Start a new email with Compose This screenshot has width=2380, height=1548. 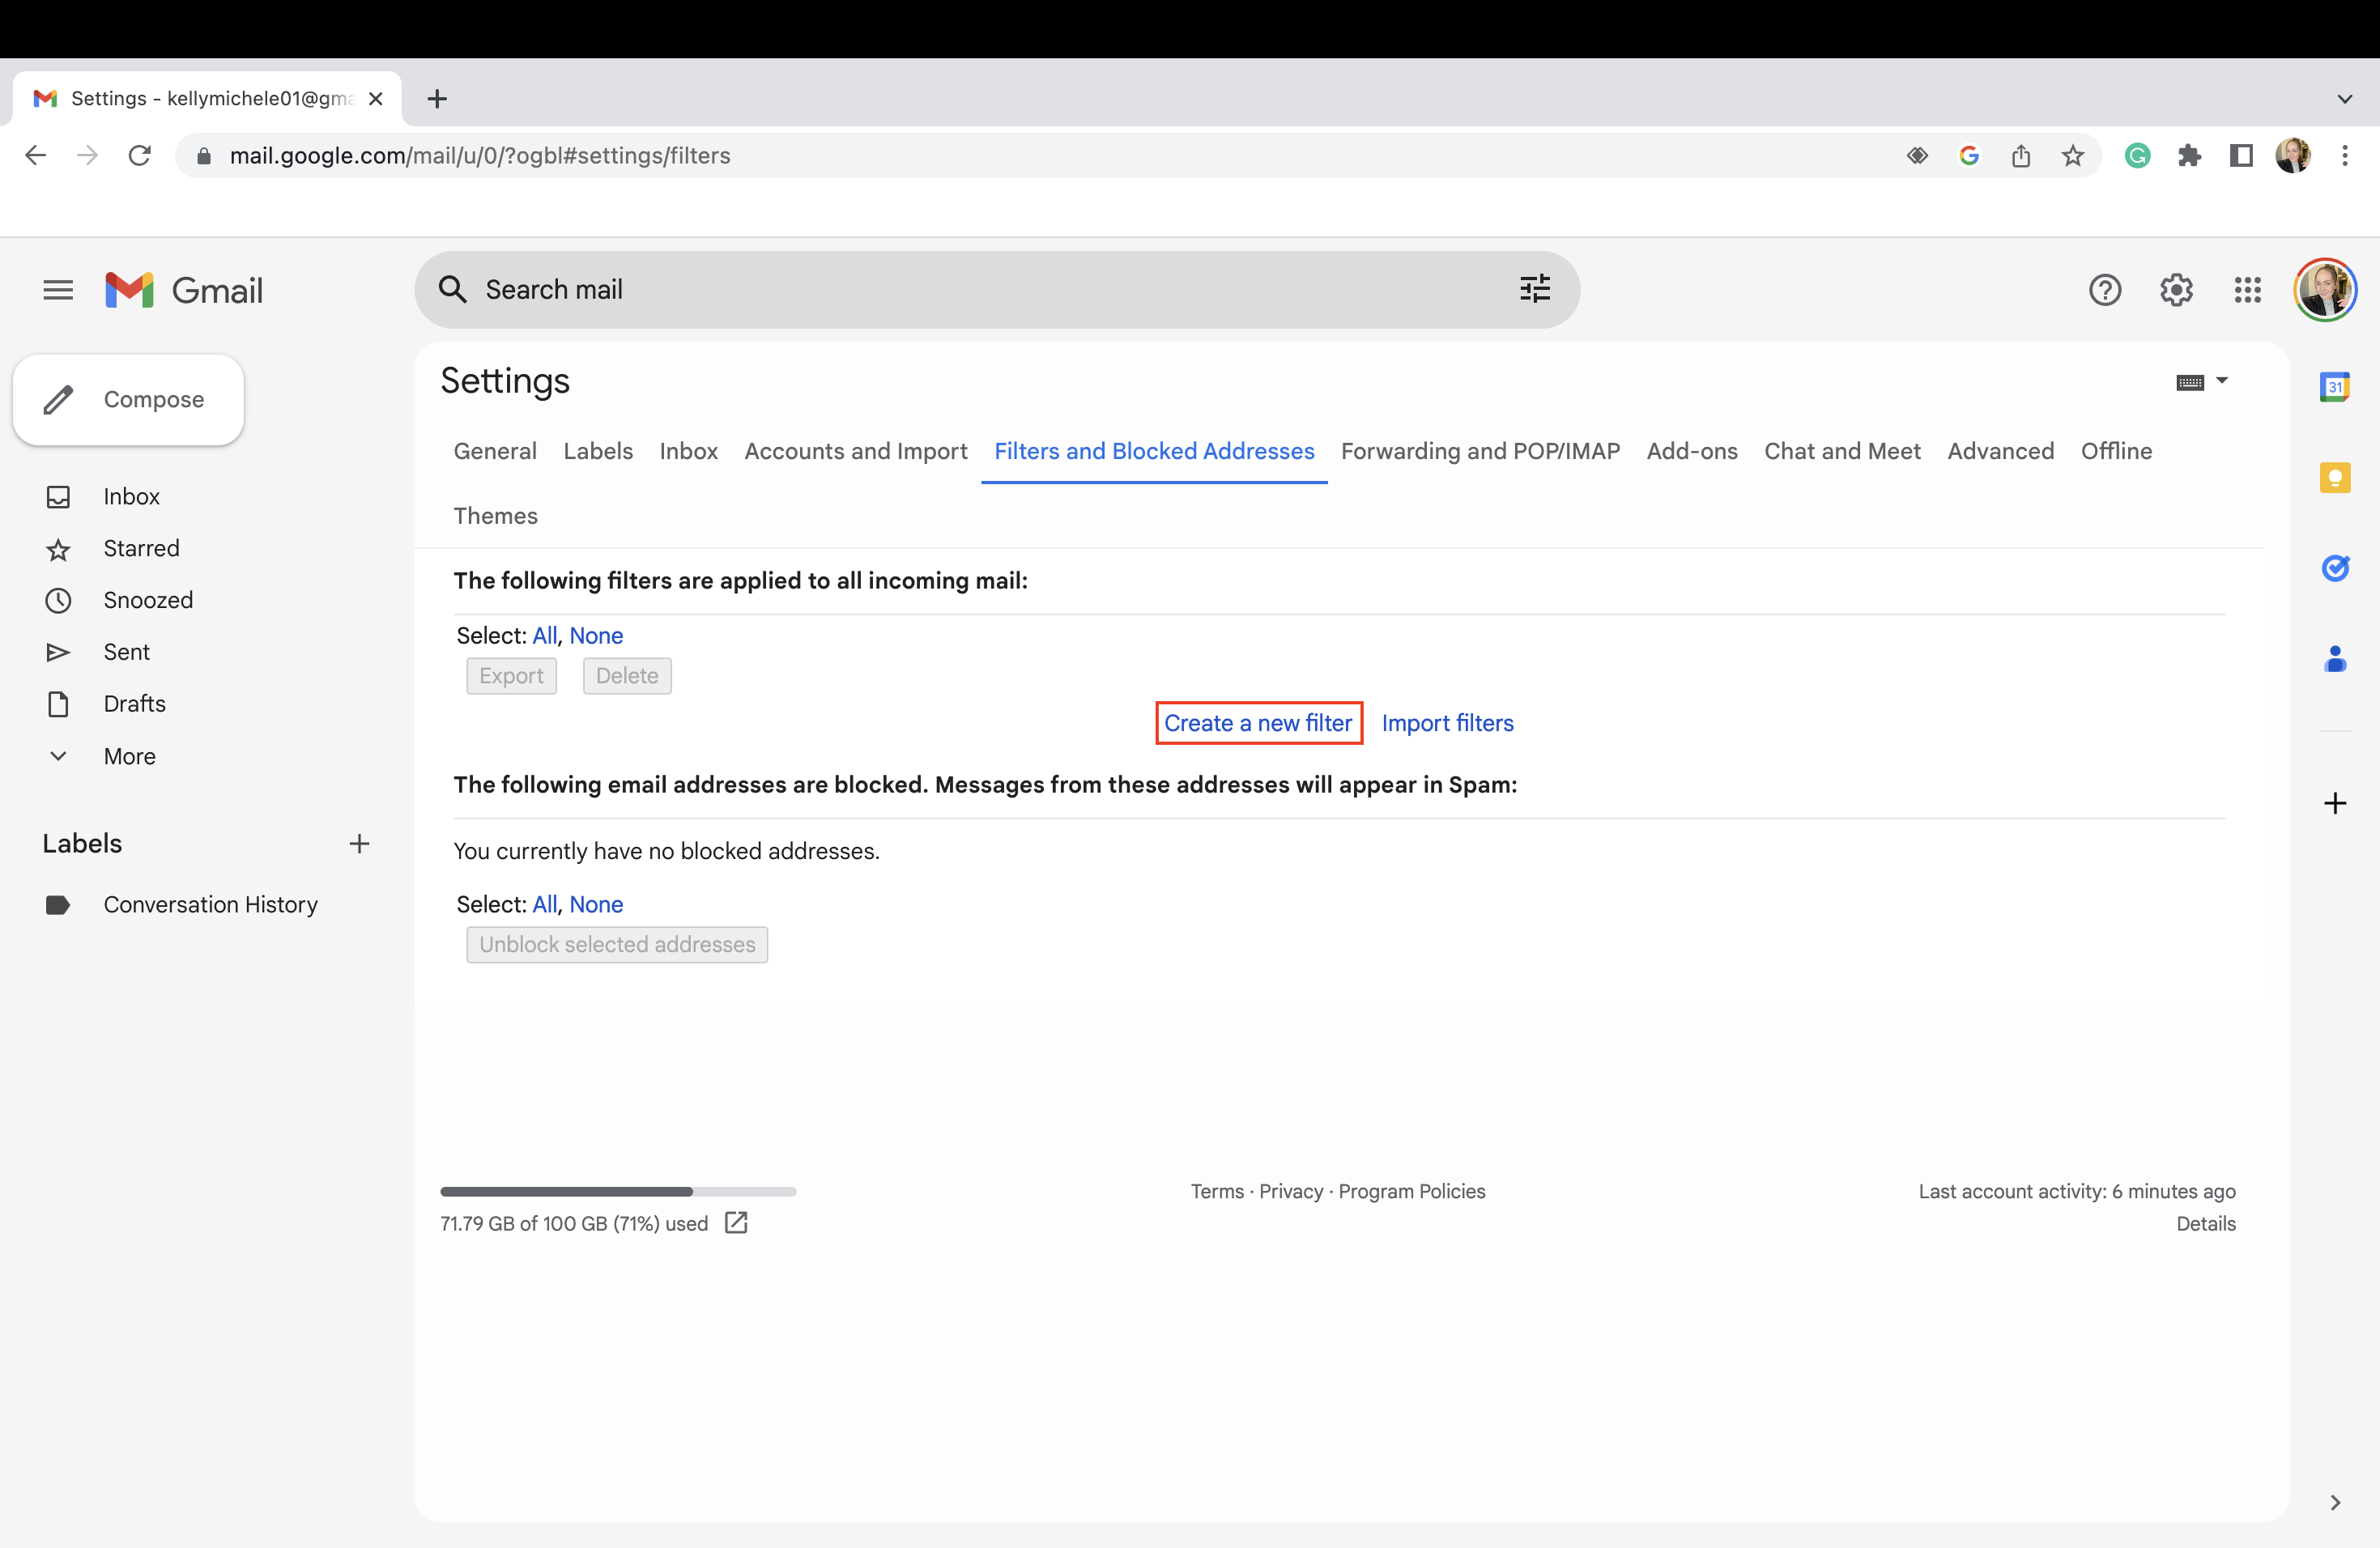[x=127, y=399]
